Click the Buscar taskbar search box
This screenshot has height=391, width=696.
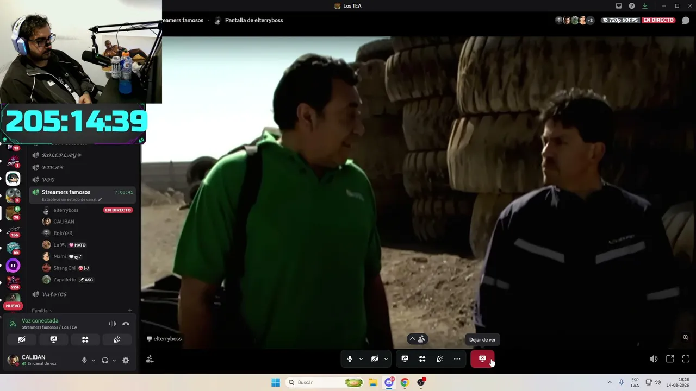(325, 382)
